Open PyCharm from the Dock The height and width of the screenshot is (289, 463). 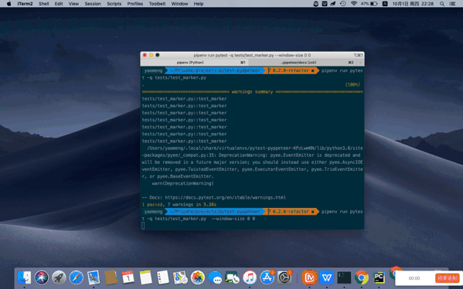379,277
